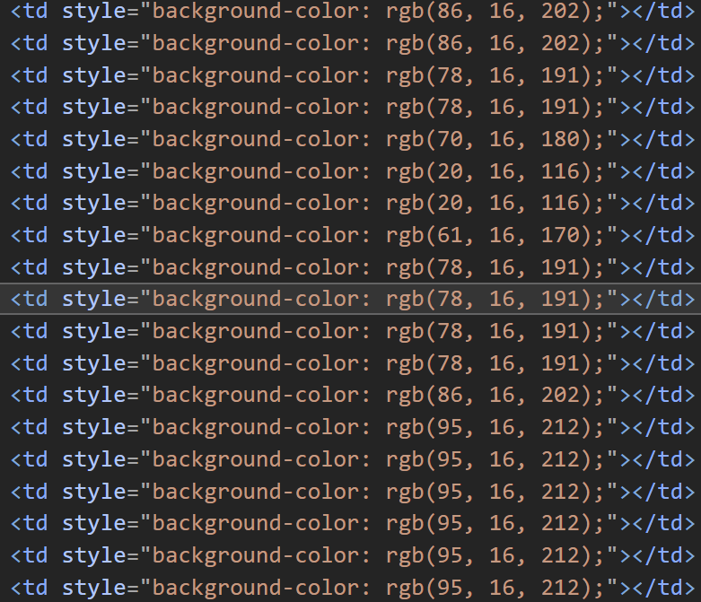Click the rgb(61, 16, 170) color value

[490, 236]
